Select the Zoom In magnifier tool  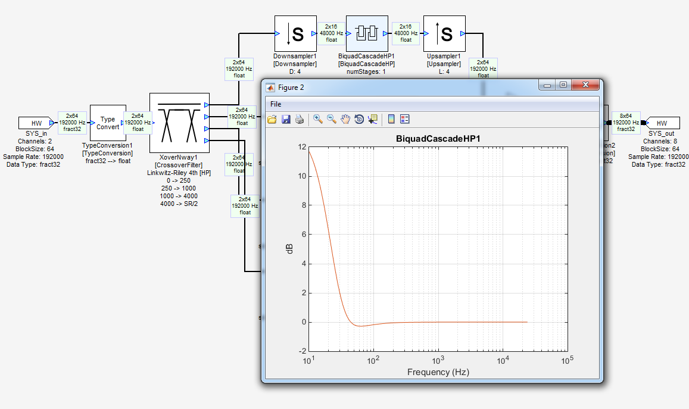click(x=318, y=119)
